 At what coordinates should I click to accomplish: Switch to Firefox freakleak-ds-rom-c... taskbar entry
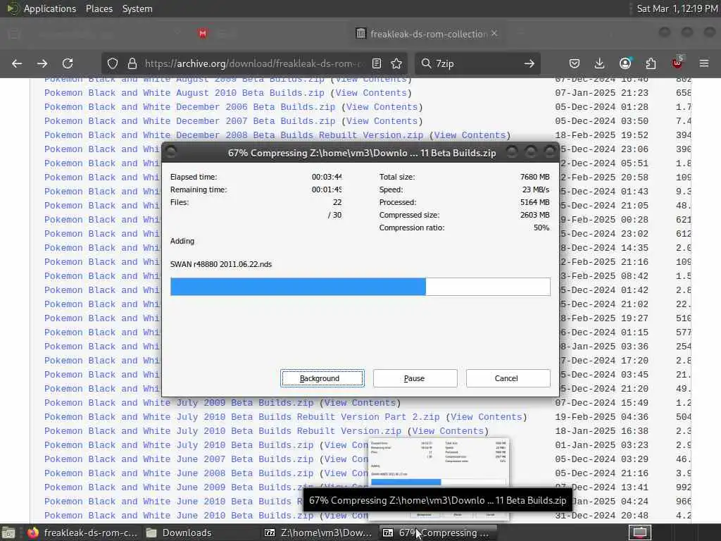tap(82, 533)
